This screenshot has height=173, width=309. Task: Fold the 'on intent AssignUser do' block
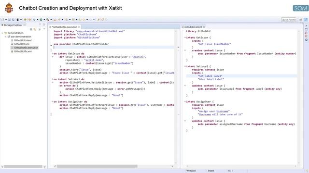click(53, 101)
